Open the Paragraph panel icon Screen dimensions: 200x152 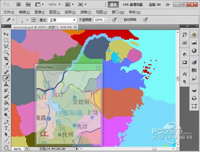pyautogui.click(x=184, y=82)
